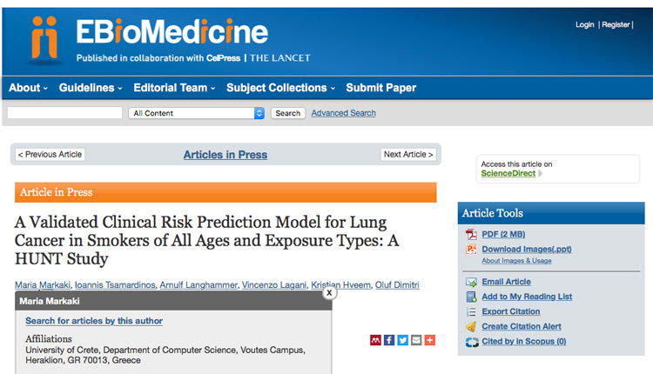Click the search text input field
Image resolution: width=653 pixels, height=374 pixels.
[x=64, y=113]
